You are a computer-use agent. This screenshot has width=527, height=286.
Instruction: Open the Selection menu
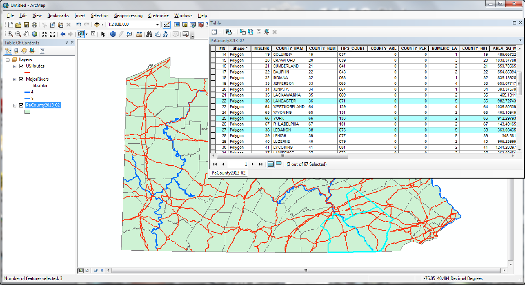pyautogui.click(x=100, y=16)
